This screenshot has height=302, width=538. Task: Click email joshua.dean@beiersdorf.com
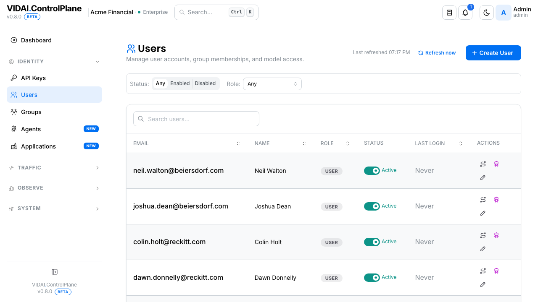181,206
